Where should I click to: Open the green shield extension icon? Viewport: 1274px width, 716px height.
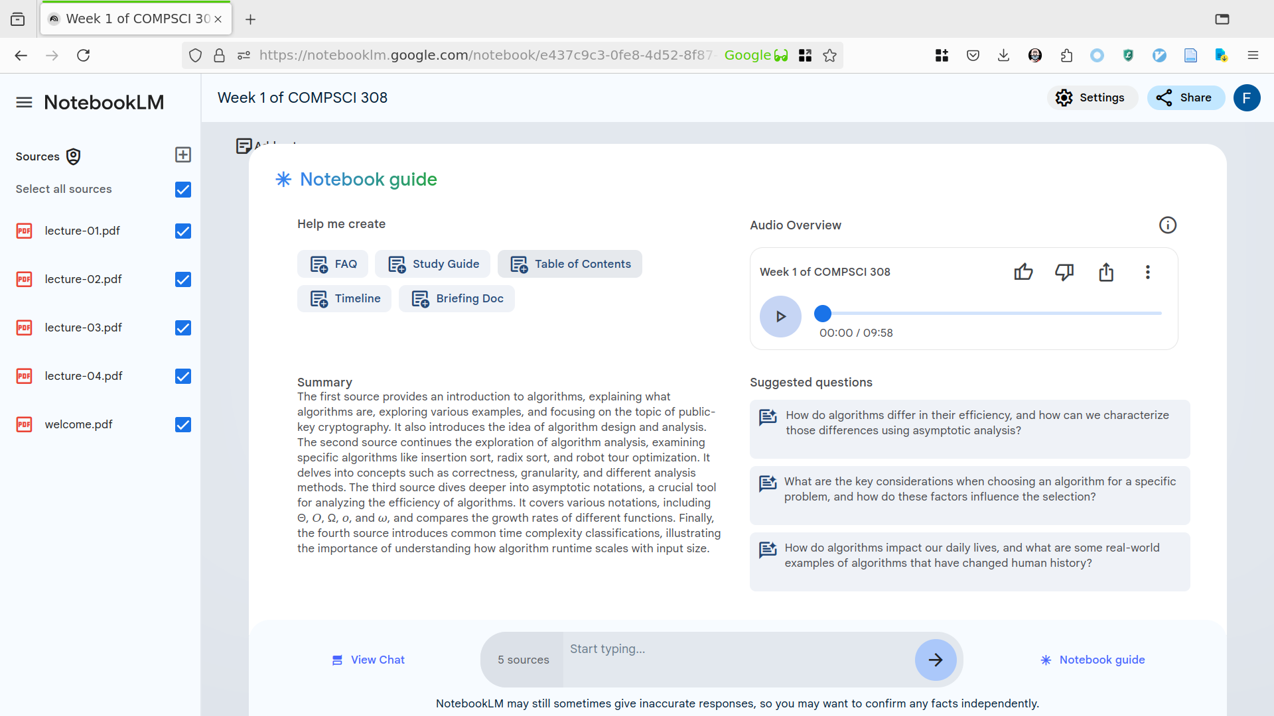tap(1128, 56)
